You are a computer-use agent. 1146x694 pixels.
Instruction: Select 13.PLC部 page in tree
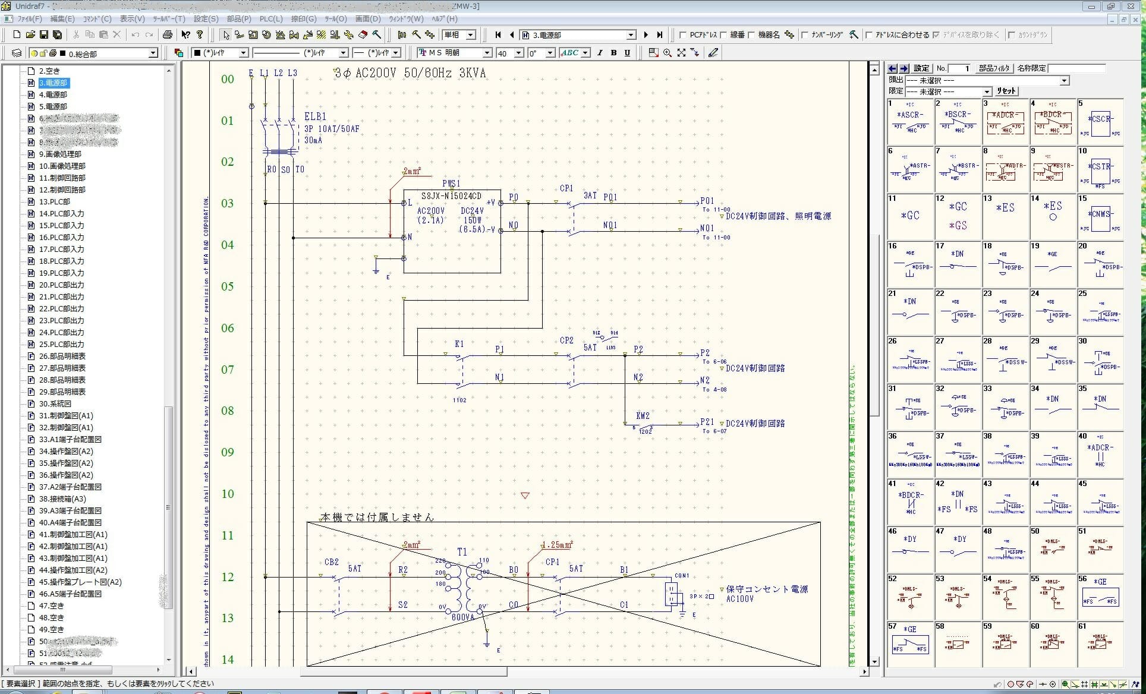click(55, 201)
